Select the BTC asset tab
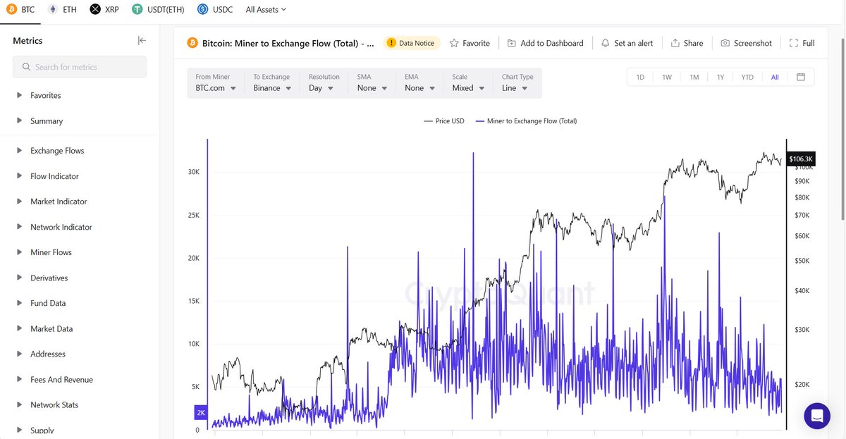Screen dimensions: 846x439 [x=19, y=10]
